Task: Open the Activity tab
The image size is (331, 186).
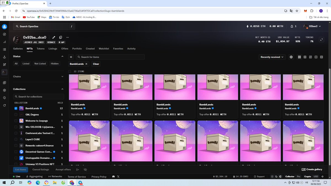Action: [131, 49]
